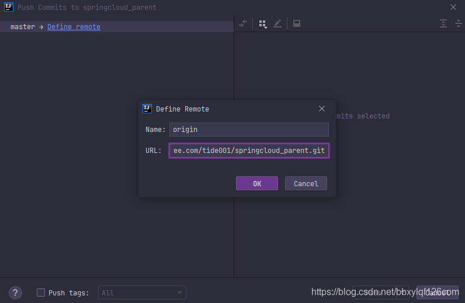The image size is (465, 303).
Task: Open the Push tags All dropdown
Action: tap(142, 292)
